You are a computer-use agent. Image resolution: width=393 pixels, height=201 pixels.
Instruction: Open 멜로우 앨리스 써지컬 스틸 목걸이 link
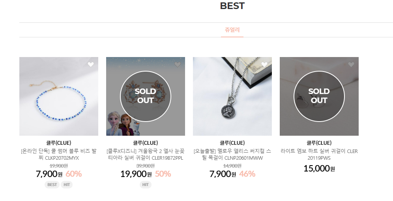(232, 155)
